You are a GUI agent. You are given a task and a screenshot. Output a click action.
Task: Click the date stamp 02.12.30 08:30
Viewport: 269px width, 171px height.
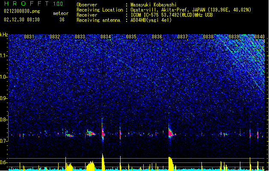point(22,20)
